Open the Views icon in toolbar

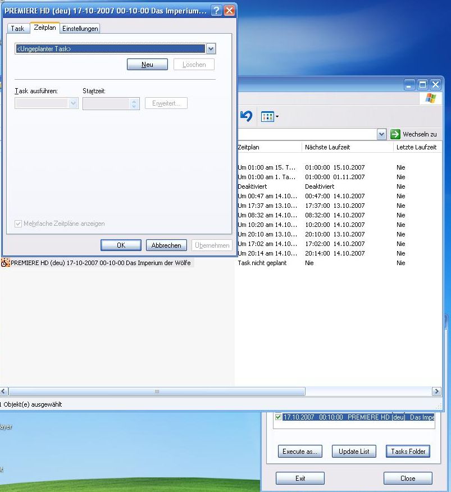point(267,117)
